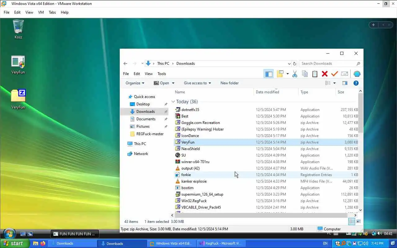The width and height of the screenshot is (397, 248).
Task: Open the VMware VM menu
Action: [x=41, y=12]
